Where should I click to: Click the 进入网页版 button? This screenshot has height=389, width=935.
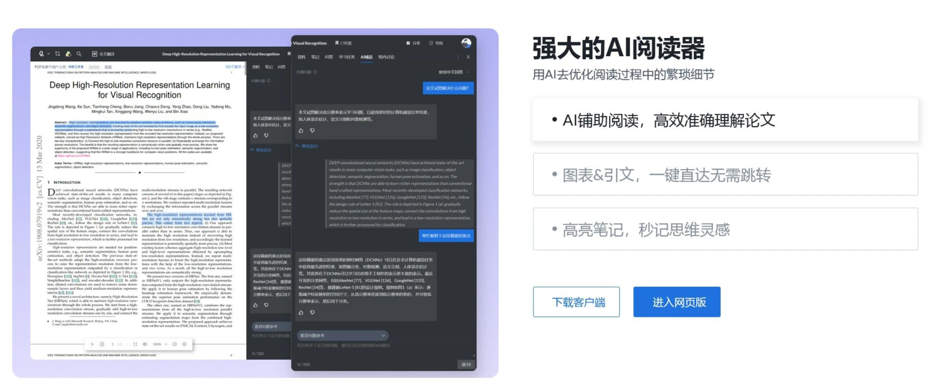(677, 302)
